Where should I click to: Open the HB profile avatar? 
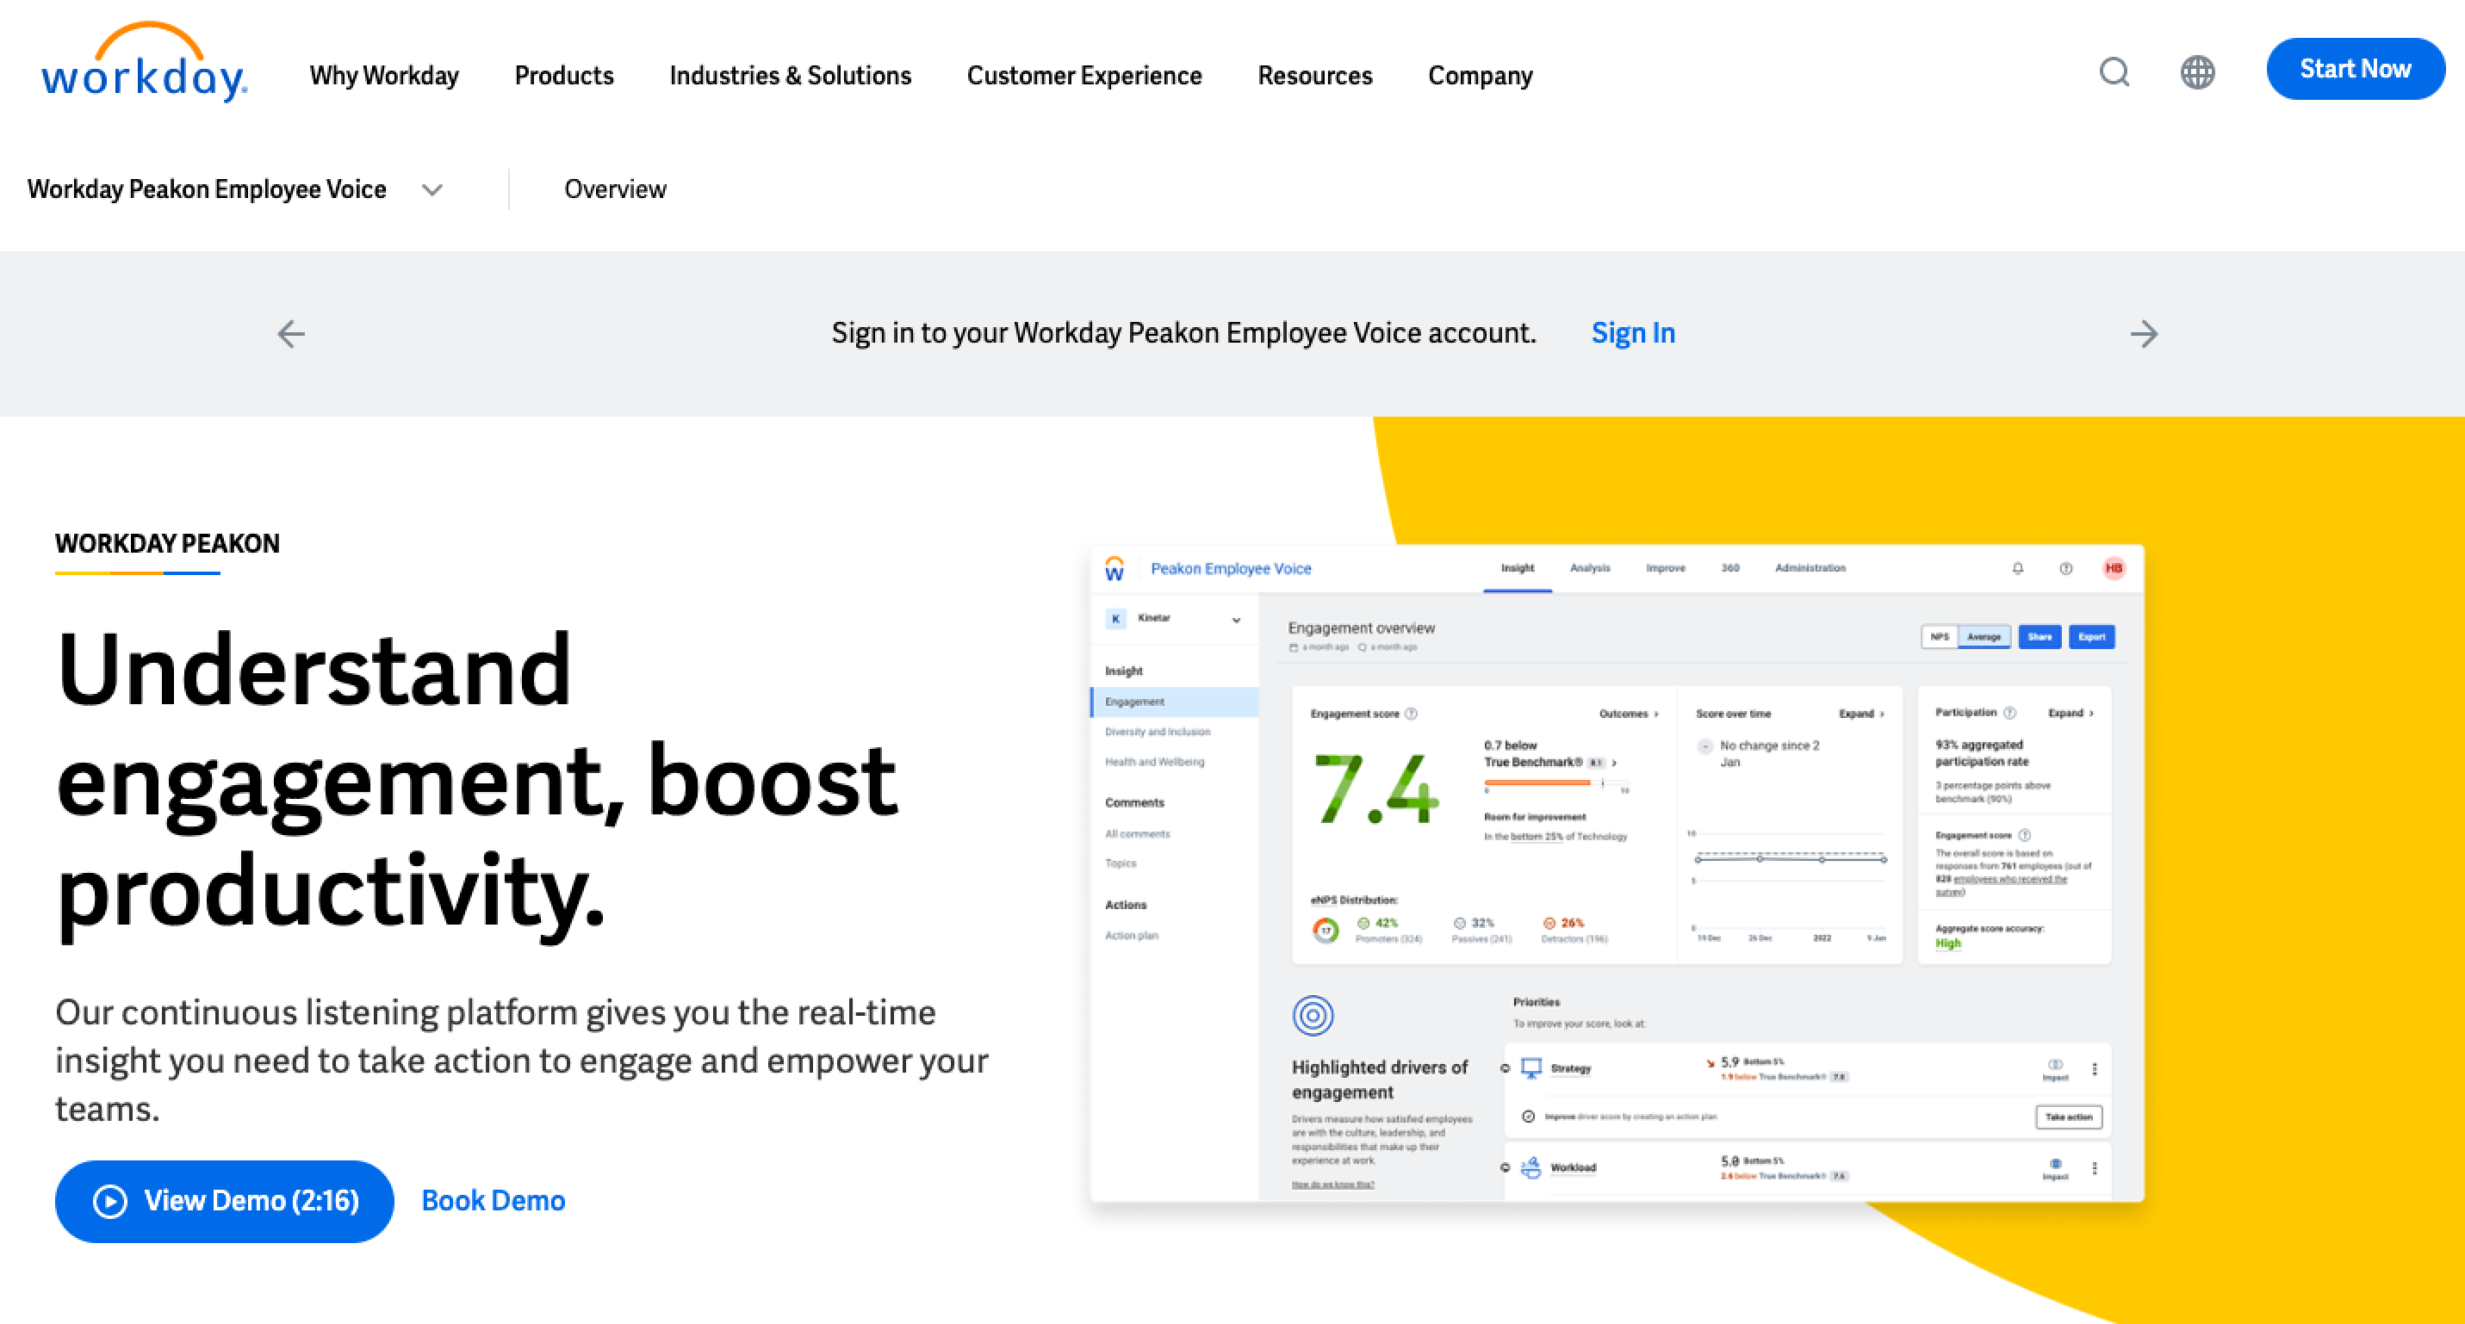point(2114,568)
